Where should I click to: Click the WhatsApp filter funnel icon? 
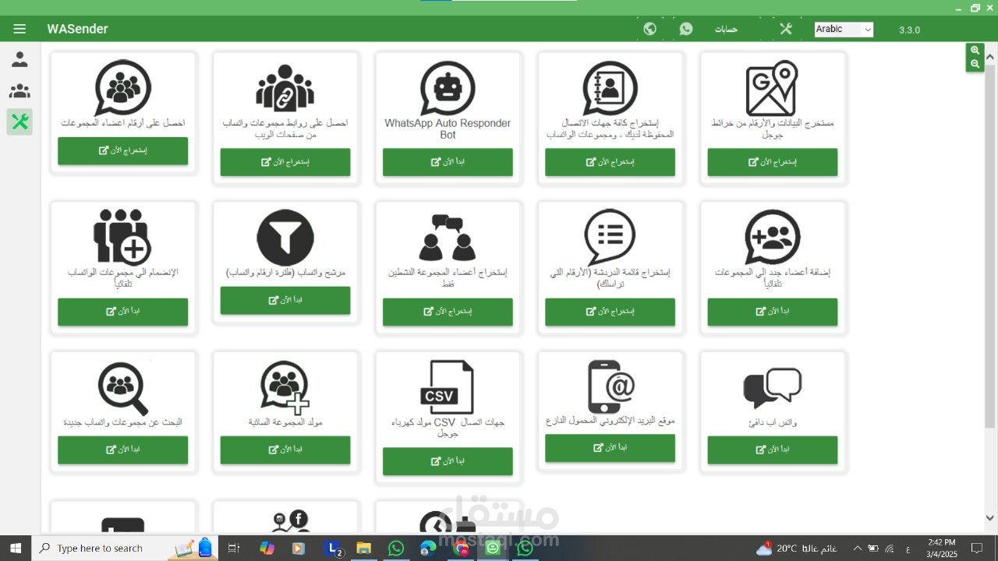(x=285, y=237)
